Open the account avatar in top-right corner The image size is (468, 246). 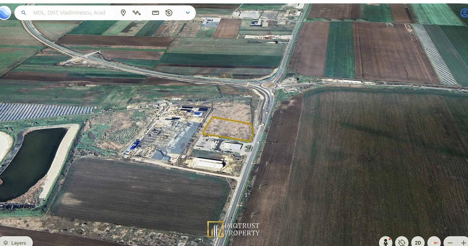pyautogui.click(x=464, y=13)
